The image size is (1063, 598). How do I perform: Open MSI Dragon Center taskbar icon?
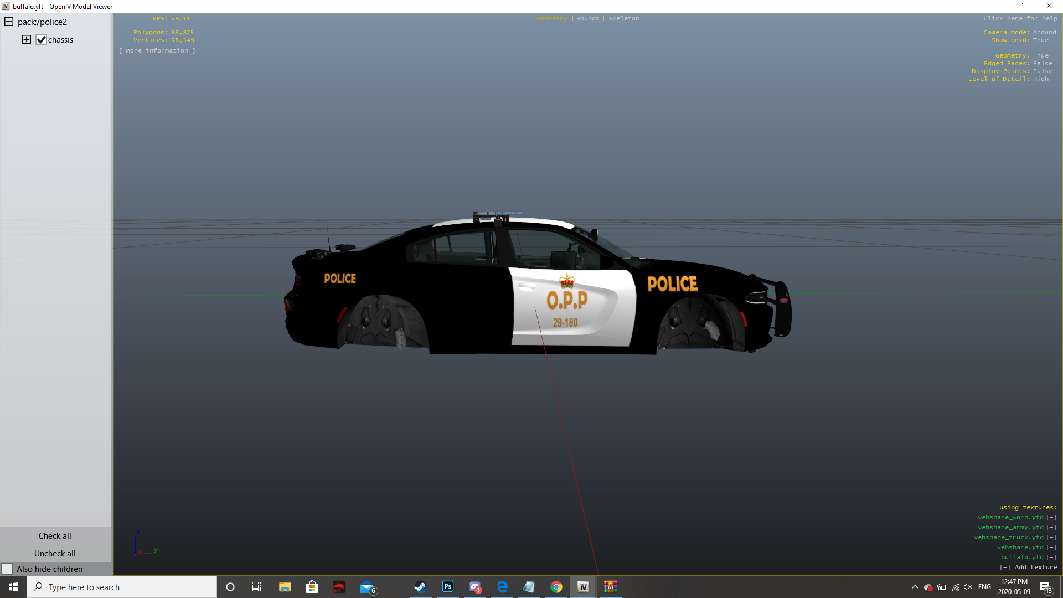click(x=339, y=587)
